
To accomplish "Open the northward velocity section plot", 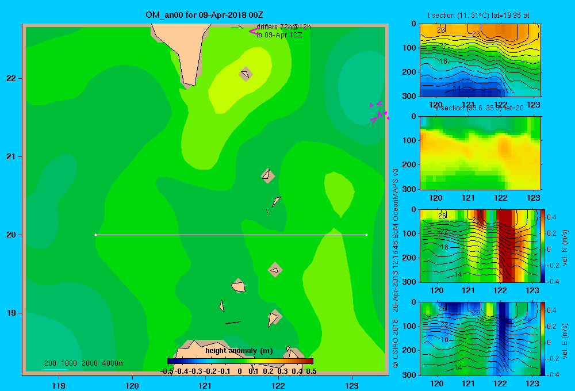I will tap(480, 246).
